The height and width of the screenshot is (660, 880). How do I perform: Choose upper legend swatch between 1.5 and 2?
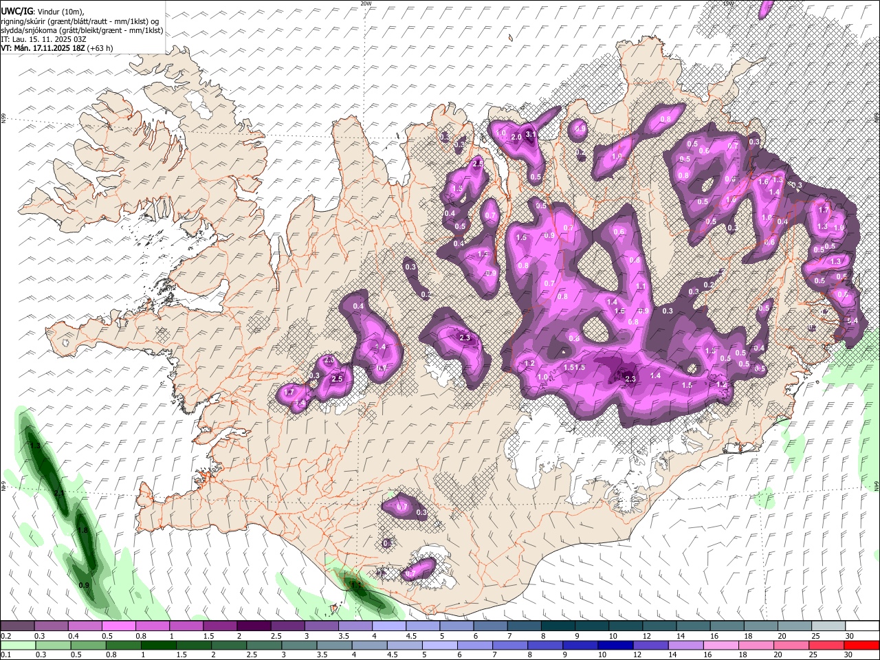pos(220,626)
